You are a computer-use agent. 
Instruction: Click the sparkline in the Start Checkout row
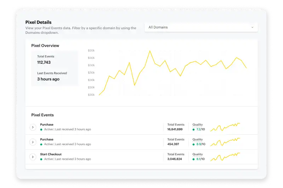click(x=225, y=157)
